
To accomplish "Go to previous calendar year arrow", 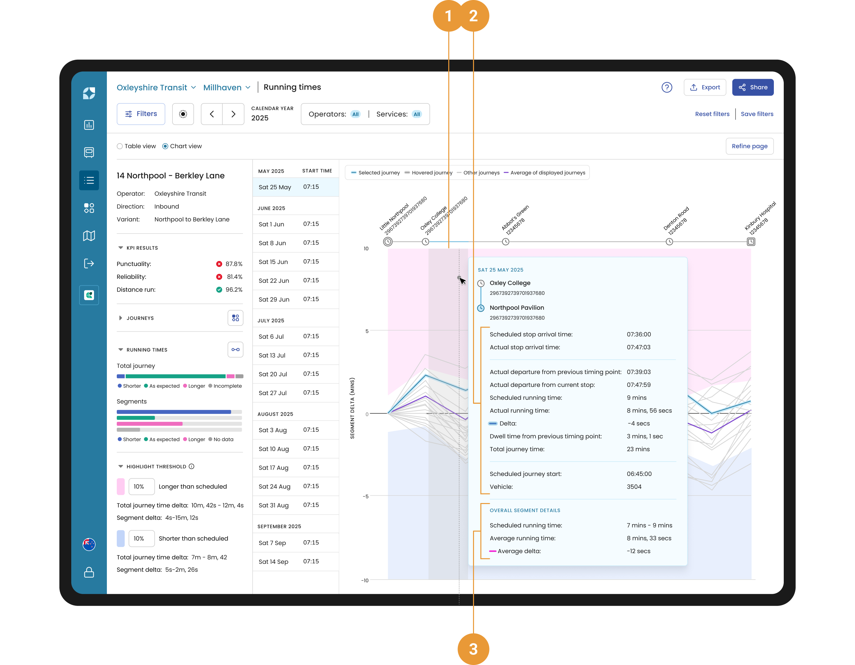I will pyautogui.click(x=212, y=114).
